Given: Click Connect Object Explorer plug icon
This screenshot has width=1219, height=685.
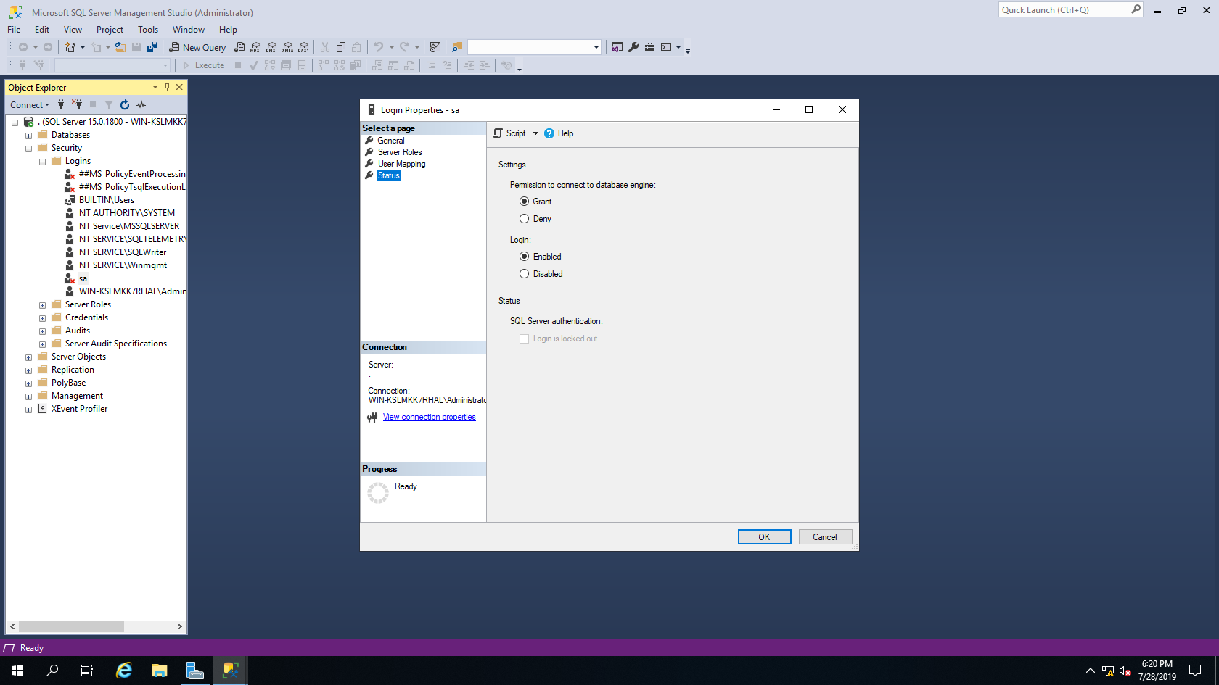Looking at the screenshot, I should (61, 105).
